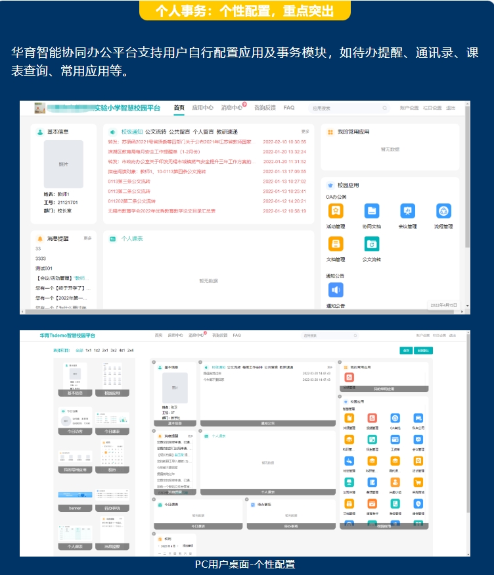Switch to 公文流转 notice tab in upper screenshot
This screenshot has width=494, height=575.
tap(156, 132)
